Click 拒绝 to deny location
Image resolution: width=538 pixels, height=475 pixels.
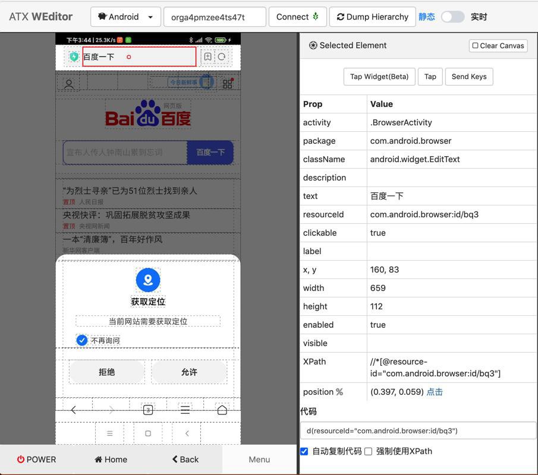(x=106, y=372)
